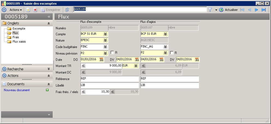
Task: Click euro icon of Montant TR 9 000,00
Action: coord(84,66)
